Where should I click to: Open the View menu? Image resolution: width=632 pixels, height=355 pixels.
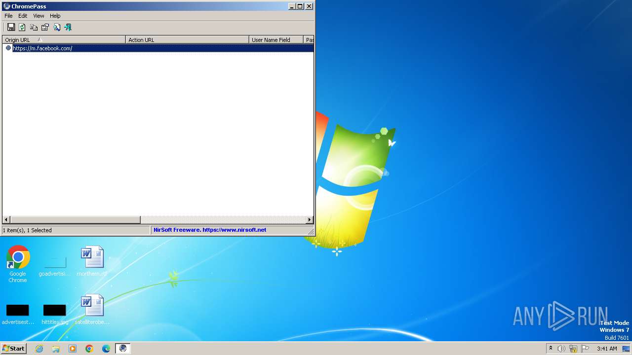(x=39, y=16)
